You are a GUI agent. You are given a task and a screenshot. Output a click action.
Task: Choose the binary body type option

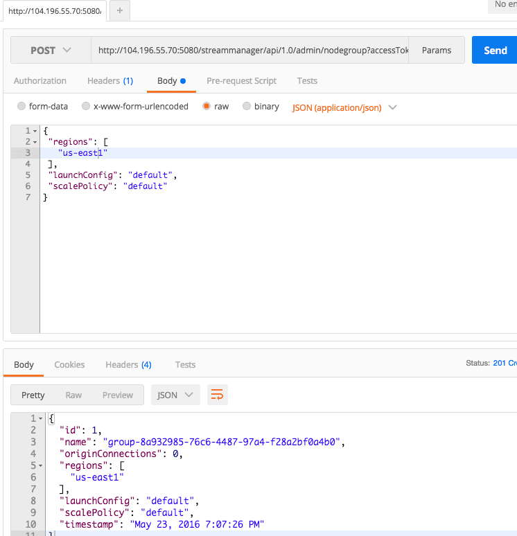point(245,107)
